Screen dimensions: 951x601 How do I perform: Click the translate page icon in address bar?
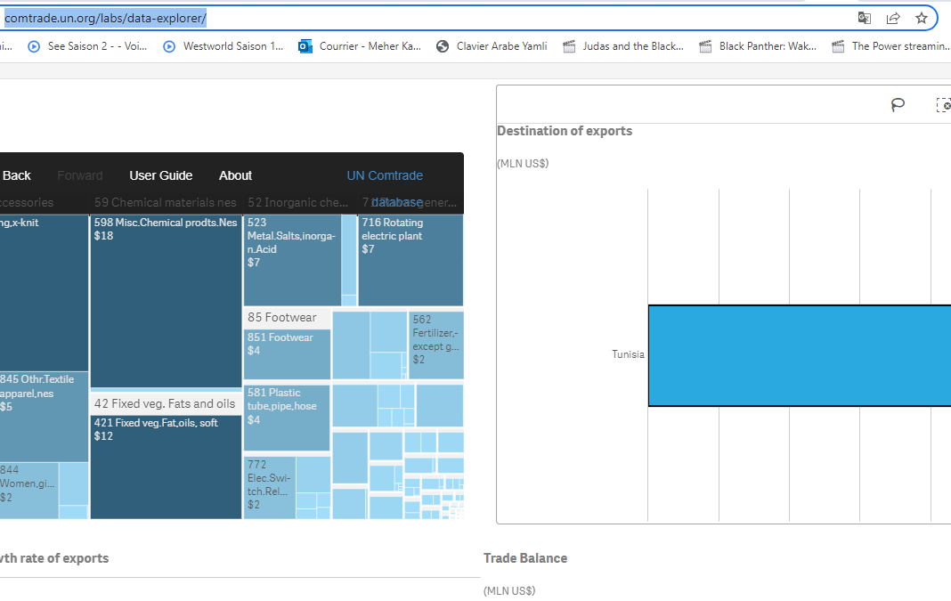click(x=865, y=18)
